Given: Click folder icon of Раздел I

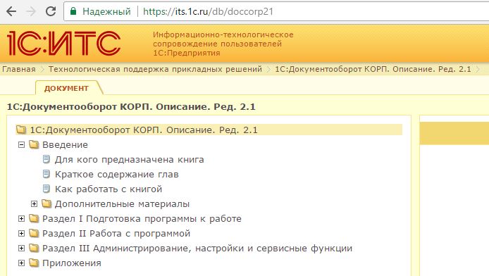Looking at the screenshot, I should (x=34, y=218).
